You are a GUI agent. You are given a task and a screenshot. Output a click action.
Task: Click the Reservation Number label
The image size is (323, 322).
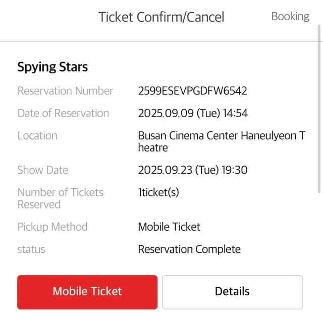tap(65, 91)
